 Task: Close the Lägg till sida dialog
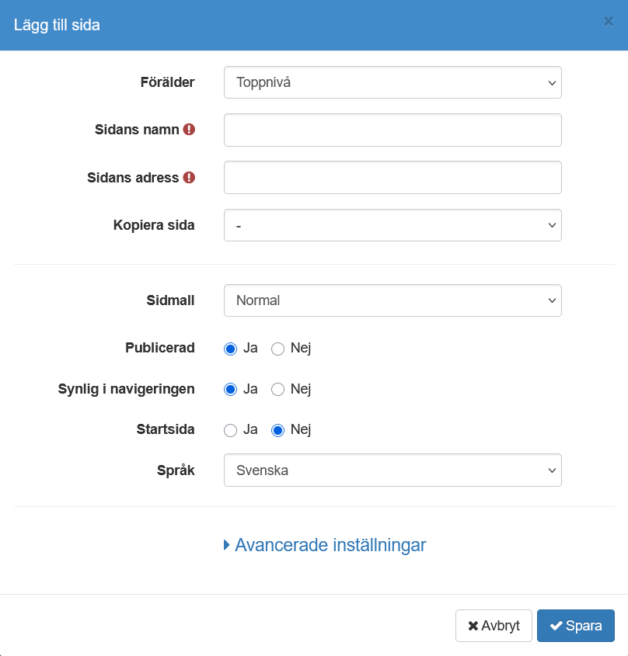pyautogui.click(x=609, y=22)
